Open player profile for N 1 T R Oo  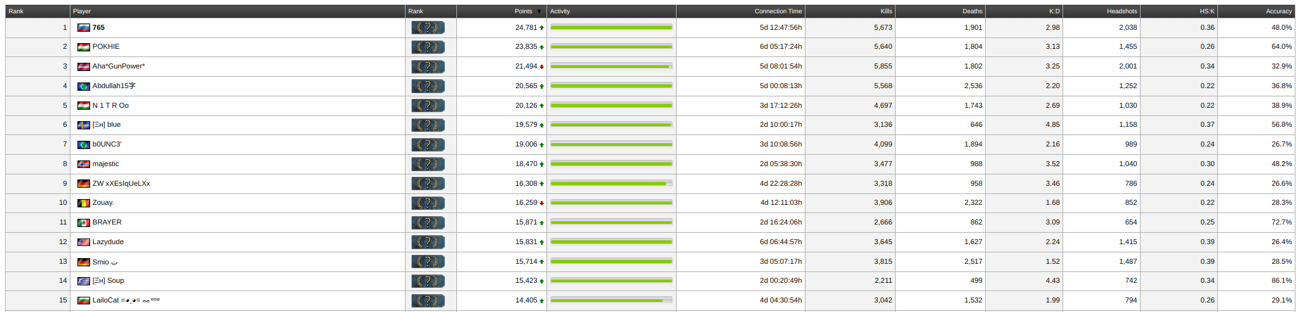110,106
